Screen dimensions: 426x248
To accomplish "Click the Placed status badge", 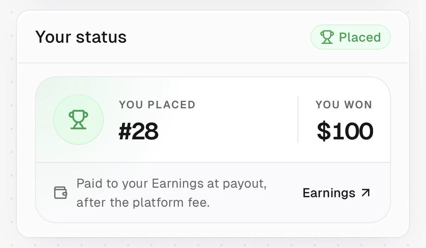I will coord(350,37).
